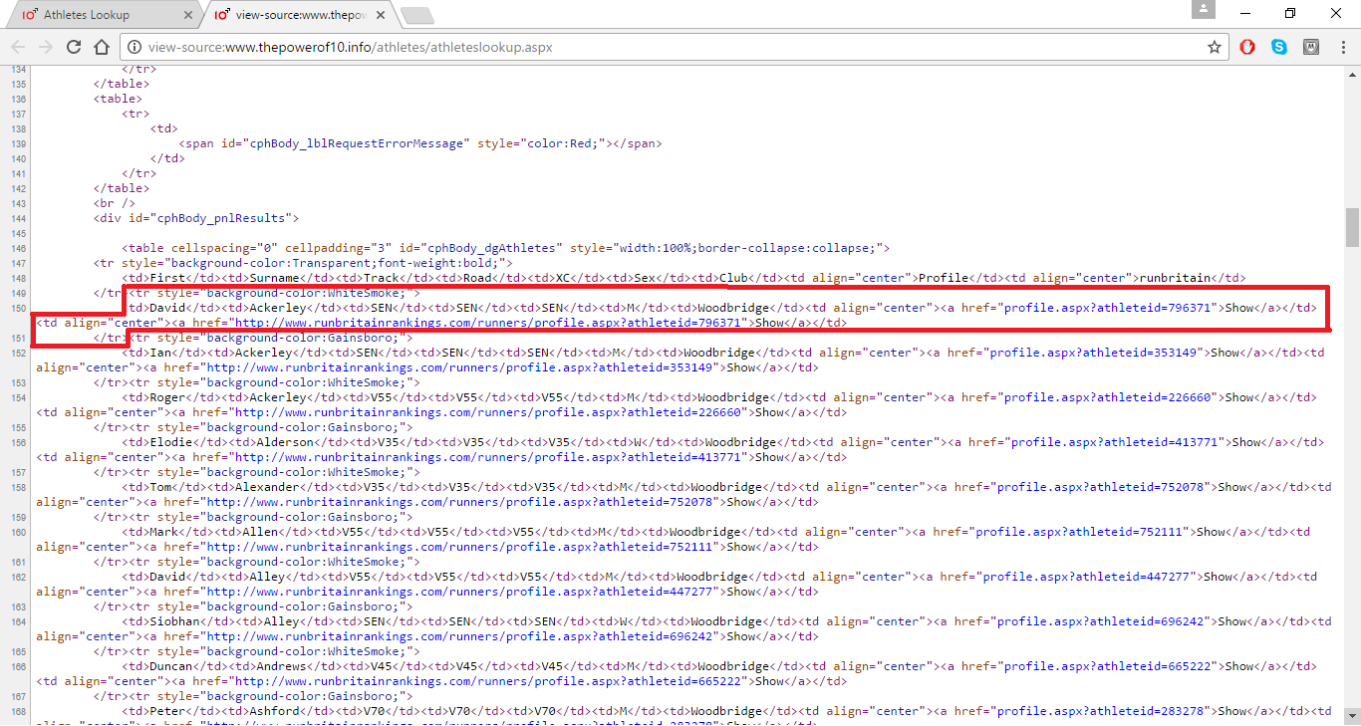The image size is (1361, 726).
Task: Reload the view-source page
Action: (74, 47)
